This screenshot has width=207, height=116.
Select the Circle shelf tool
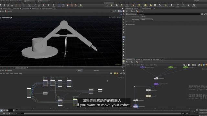pos(24,5)
